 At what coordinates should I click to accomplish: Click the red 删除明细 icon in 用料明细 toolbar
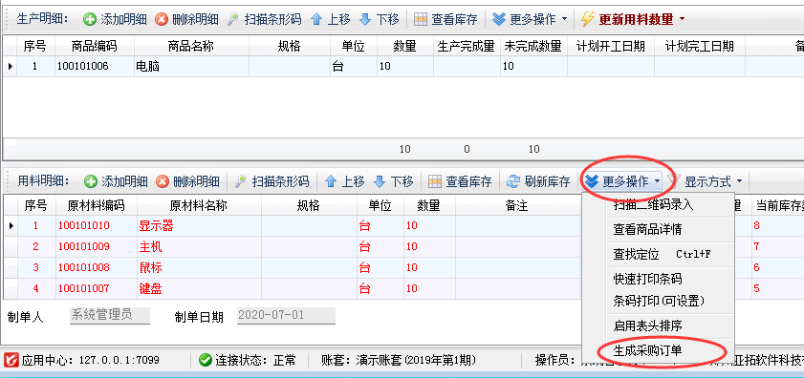click(x=163, y=181)
